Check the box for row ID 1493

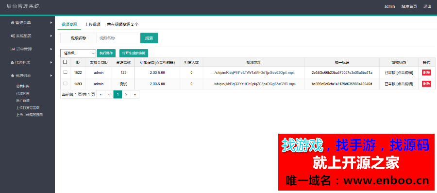[66, 84]
